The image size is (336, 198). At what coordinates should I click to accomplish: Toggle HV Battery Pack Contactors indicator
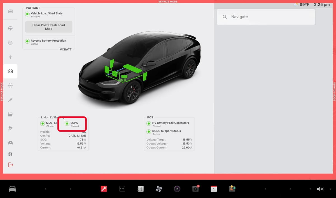point(149,123)
